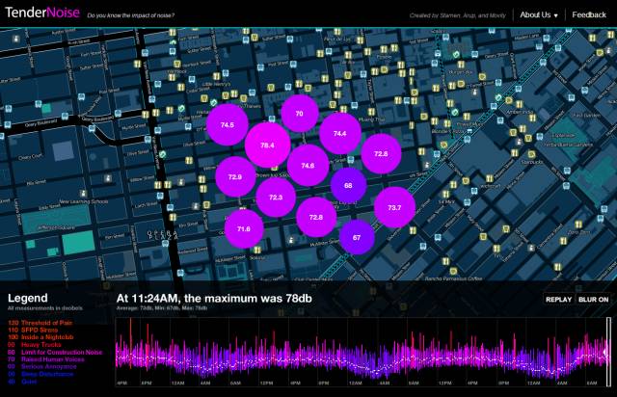Viewport: 617px width, 397px height.
Task: Click the Created by Stamen, Arup, and Movity credit
Action: 457,15
